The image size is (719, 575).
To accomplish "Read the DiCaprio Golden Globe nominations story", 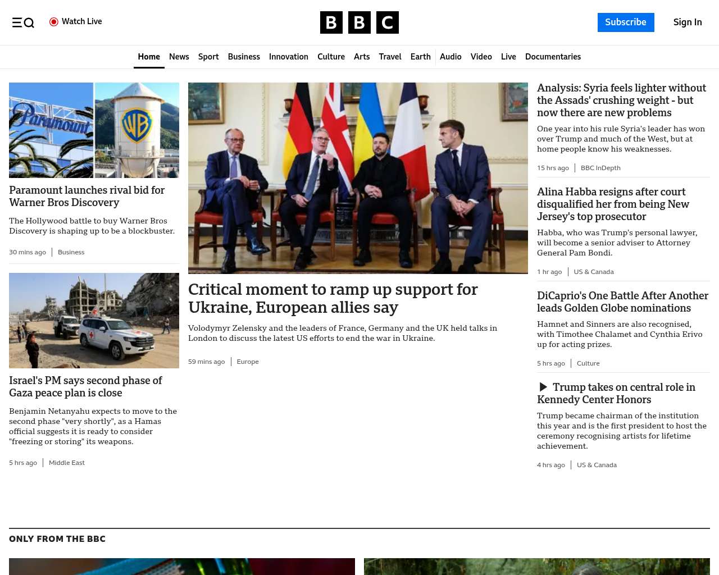I will click(x=622, y=302).
